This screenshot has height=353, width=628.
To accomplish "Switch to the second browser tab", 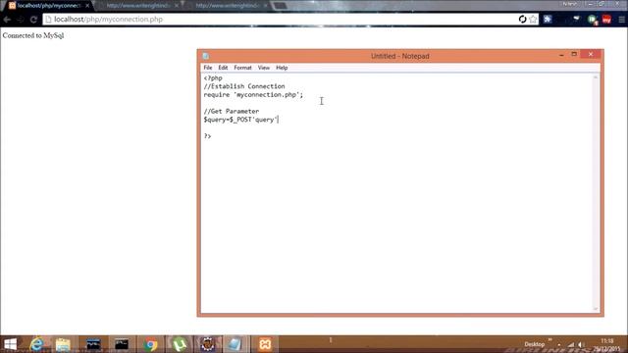I will 138,6.
